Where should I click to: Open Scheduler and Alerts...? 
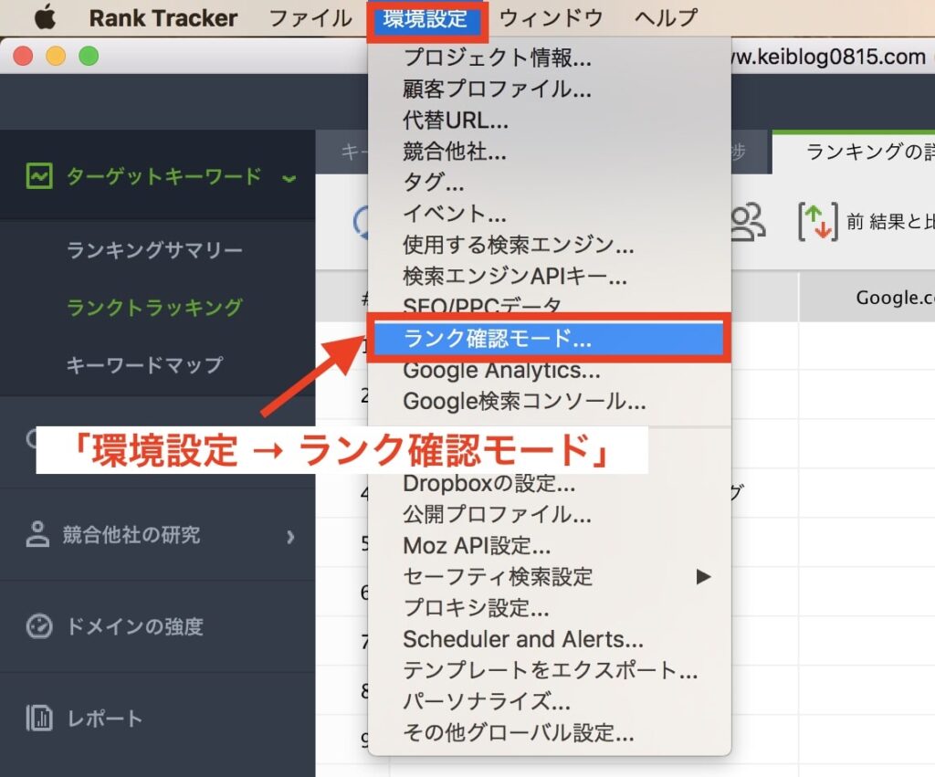[523, 639]
